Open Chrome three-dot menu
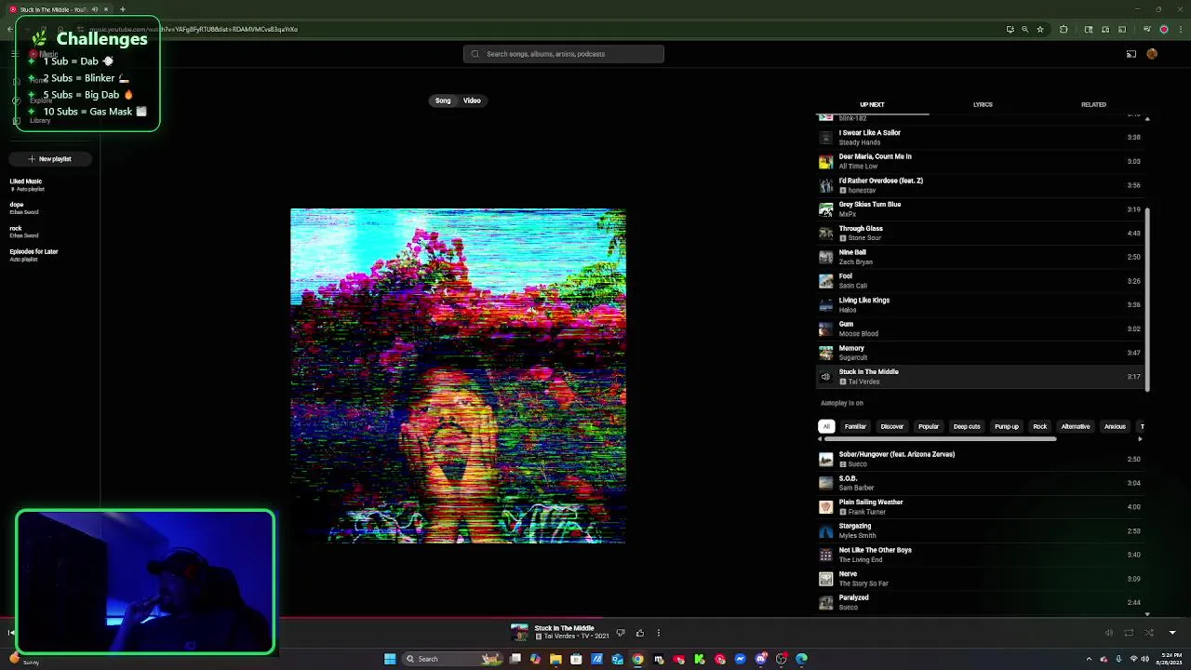Viewport: 1191px width, 670px height. 1179,29
